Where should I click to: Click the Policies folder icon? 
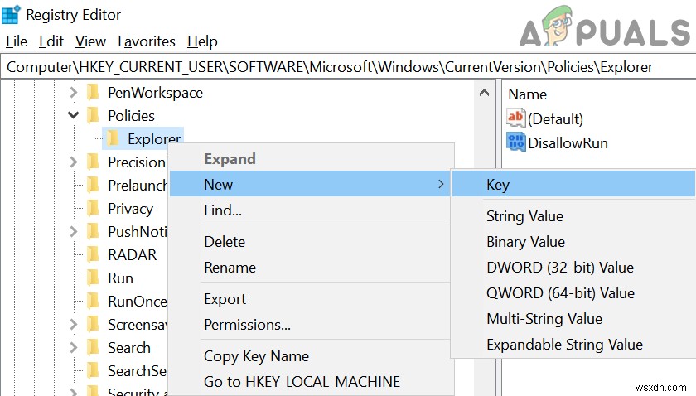tap(93, 115)
